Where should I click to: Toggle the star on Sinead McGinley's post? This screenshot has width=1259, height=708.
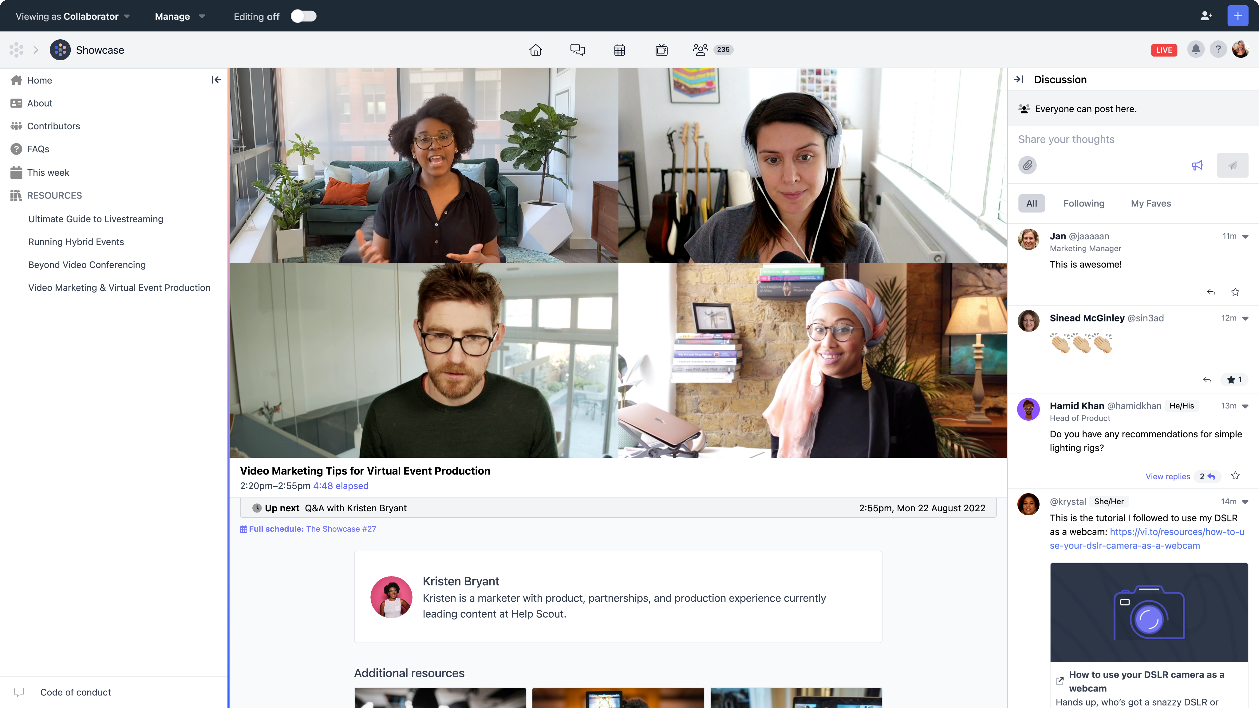pyautogui.click(x=1234, y=380)
